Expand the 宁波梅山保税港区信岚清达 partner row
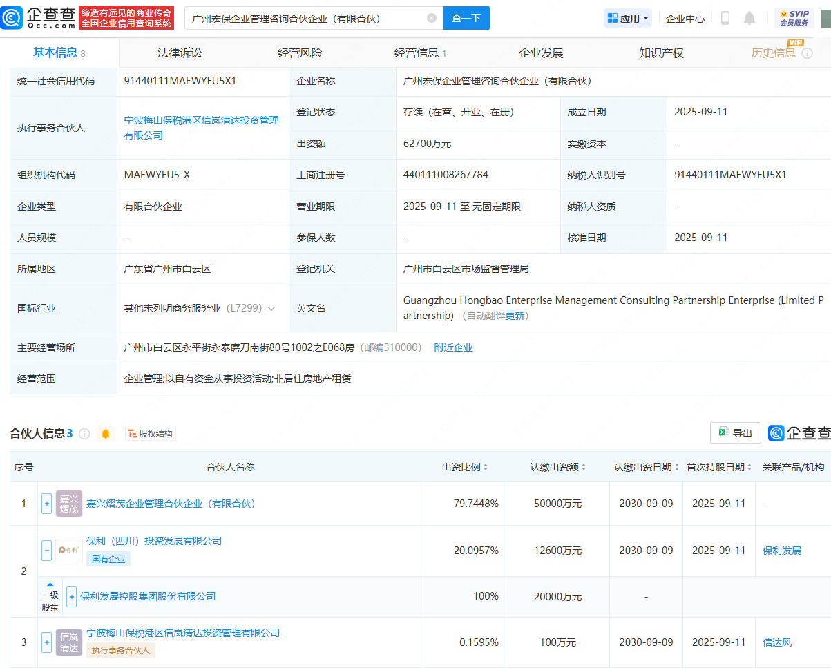831x668 pixels. click(x=46, y=642)
